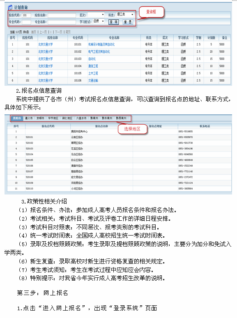The width and height of the screenshot is (237, 318).
Task: Open the 电气工程及其自动化 link
Action: tap(99, 52)
